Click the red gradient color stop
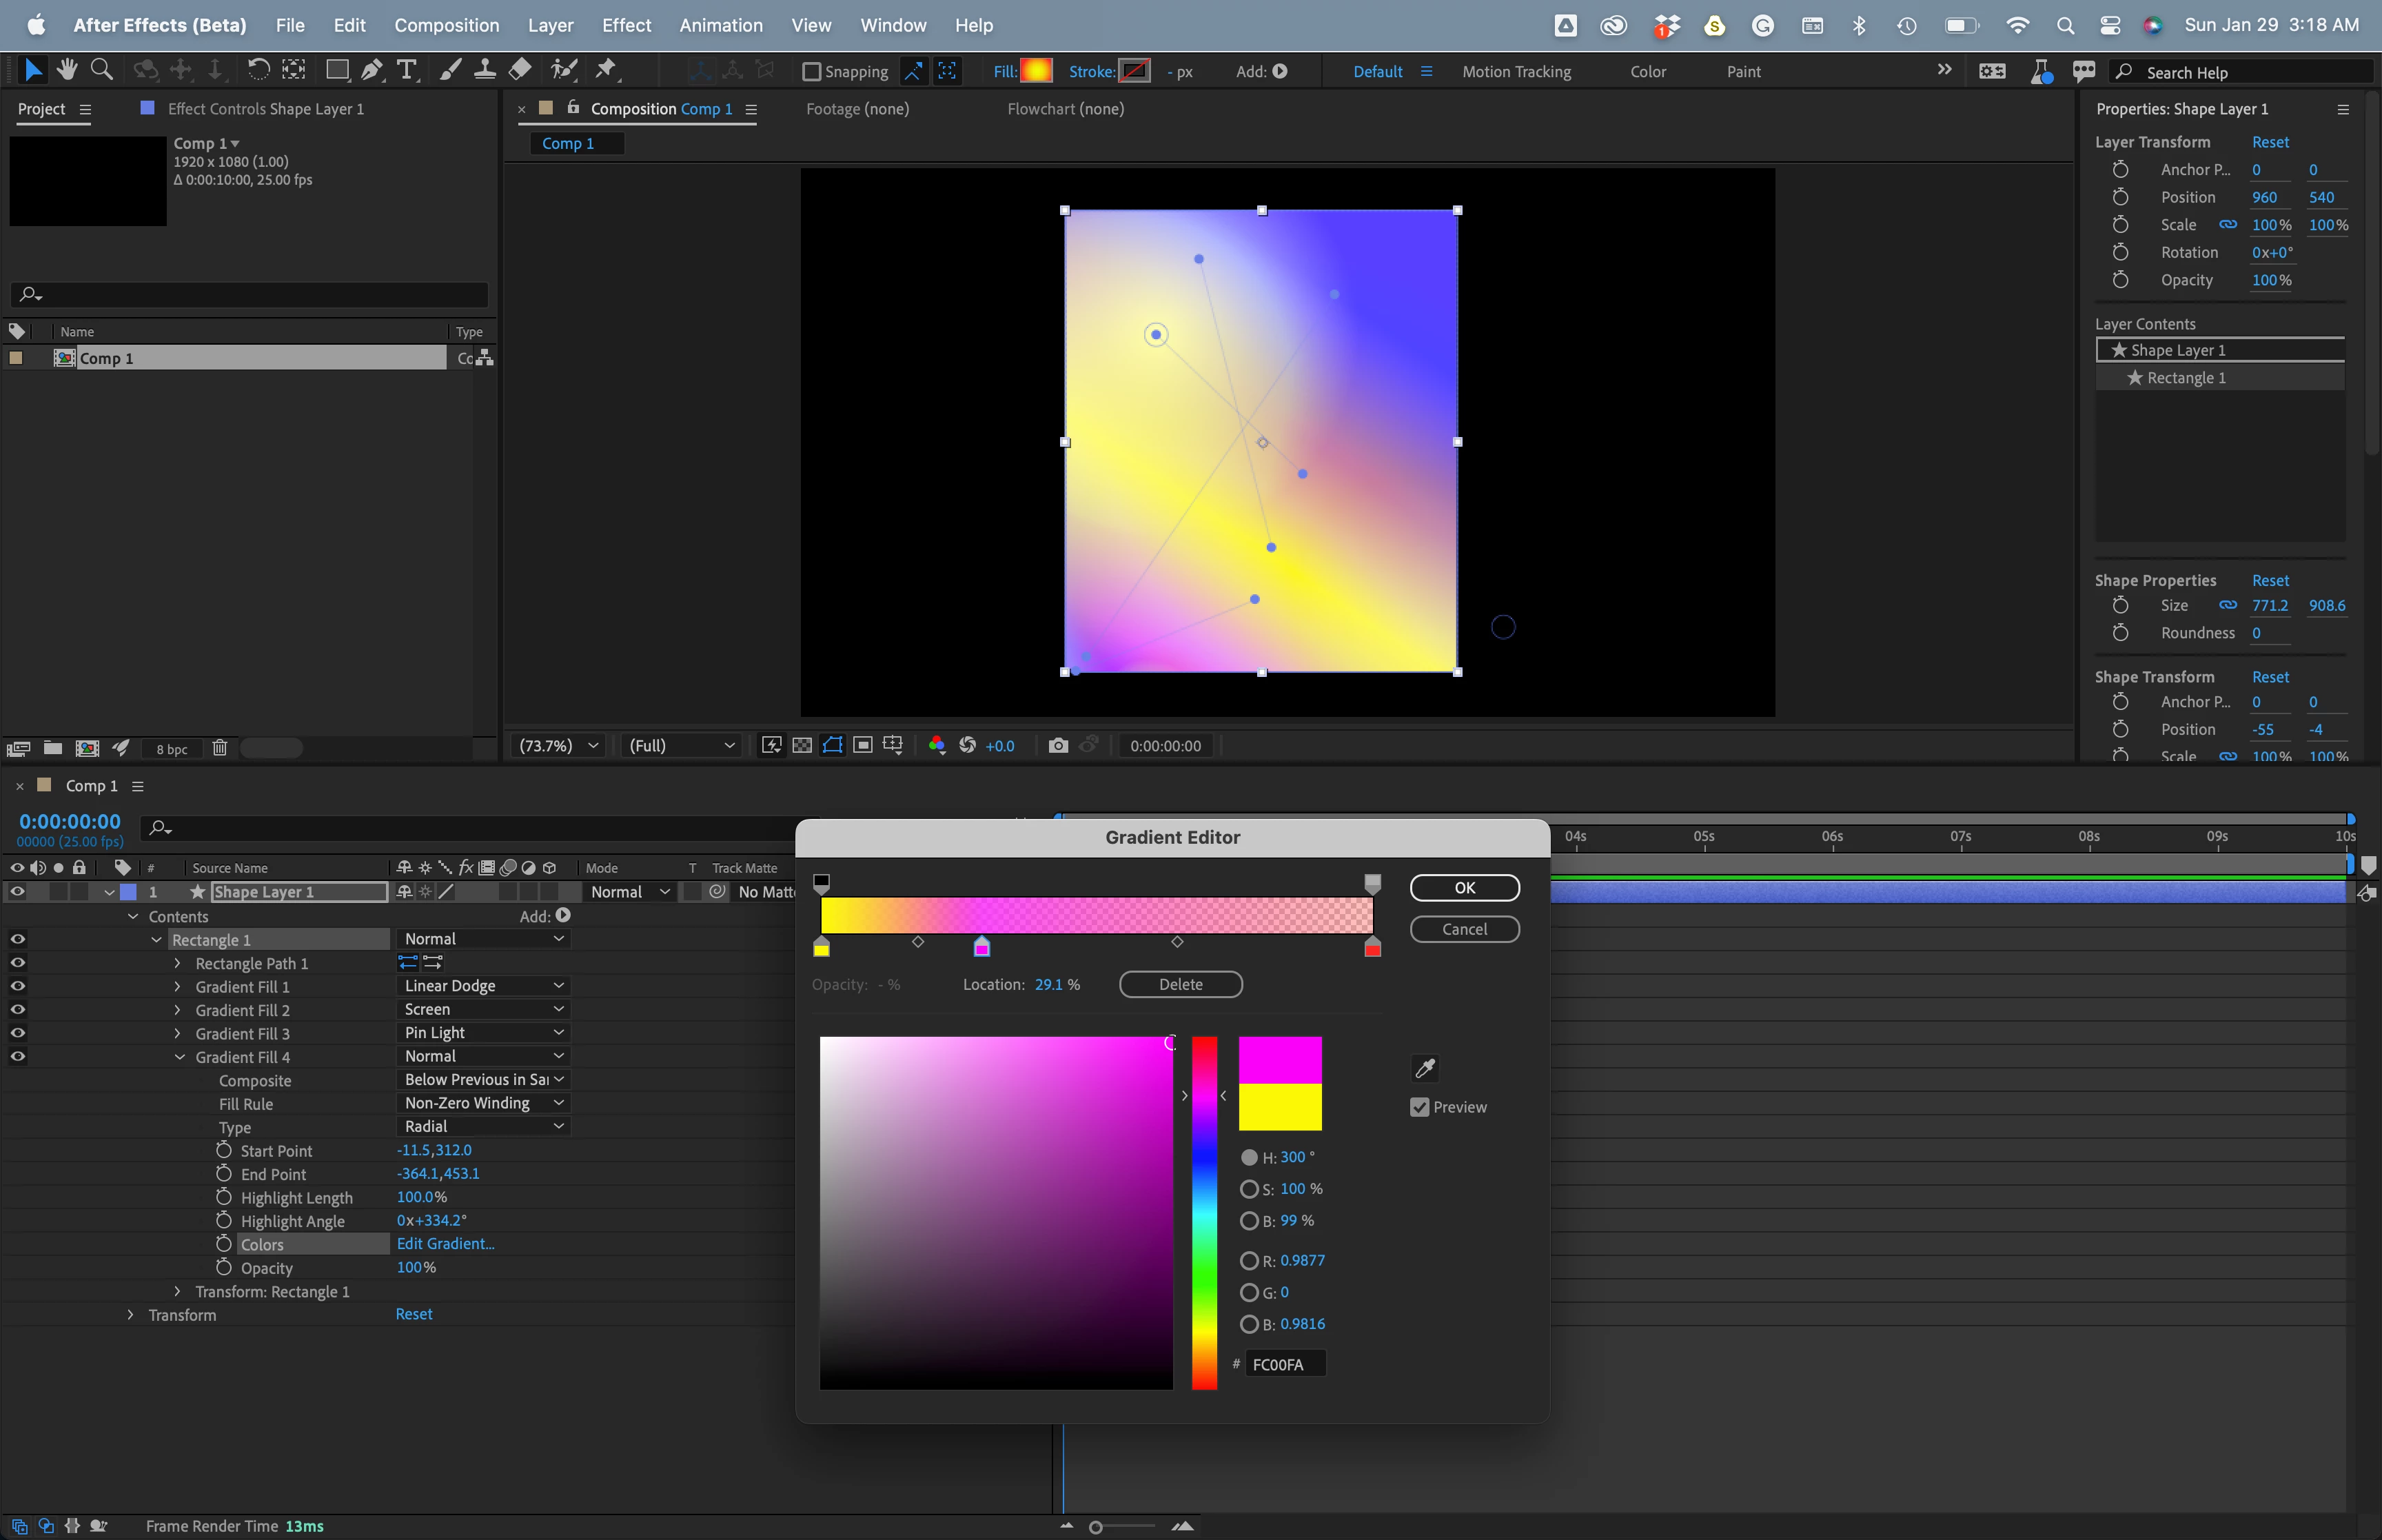The width and height of the screenshot is (2382, 1540). coord(1372,947)
